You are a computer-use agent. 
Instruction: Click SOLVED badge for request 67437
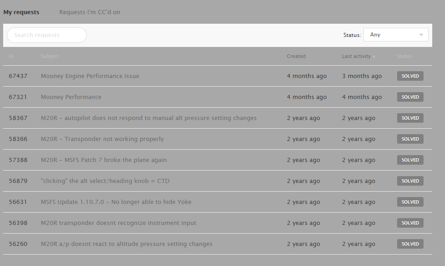(x=410, y=76)
